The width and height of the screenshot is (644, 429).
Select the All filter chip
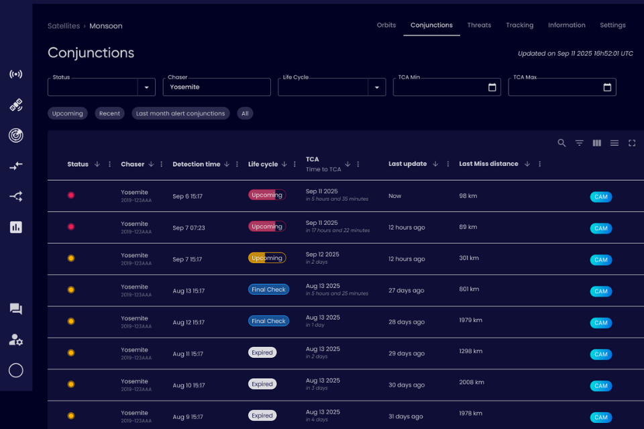(x=245, y=113)
